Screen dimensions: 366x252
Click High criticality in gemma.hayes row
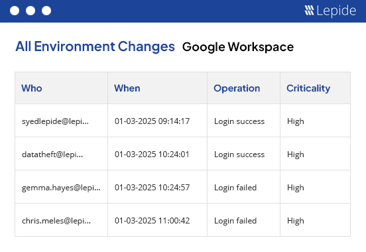click(x=296, y=188)
